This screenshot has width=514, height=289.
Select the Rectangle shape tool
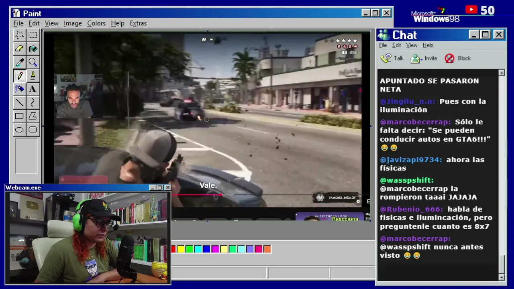pos(19,116)
